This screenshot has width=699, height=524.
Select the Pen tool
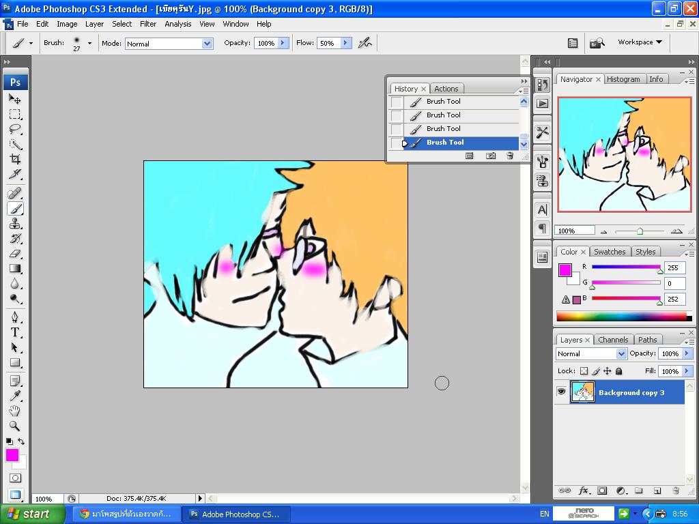[x=15, y=317]
